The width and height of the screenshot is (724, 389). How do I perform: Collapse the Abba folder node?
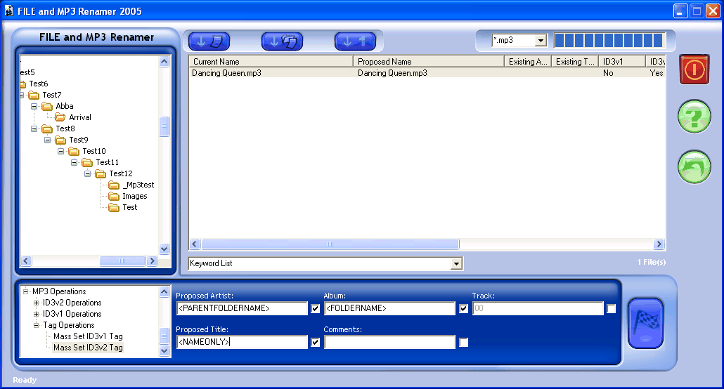(34, 106)
